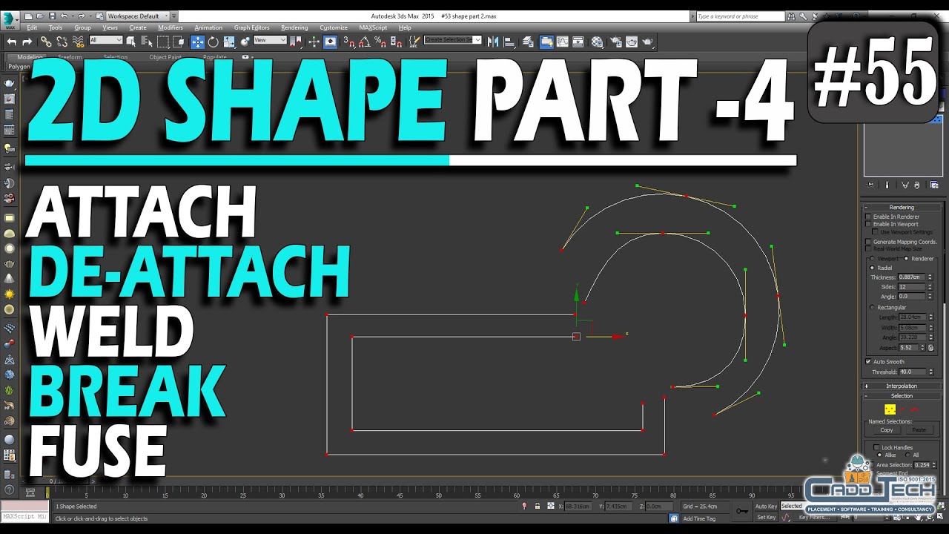Activate the Select and Move tool
Viewport: 949px width, 534px height.
[x=198, y=42]
